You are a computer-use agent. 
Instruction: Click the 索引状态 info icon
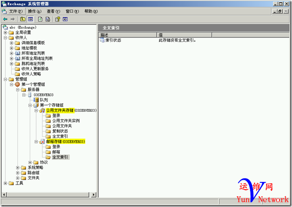click(102, 40)
